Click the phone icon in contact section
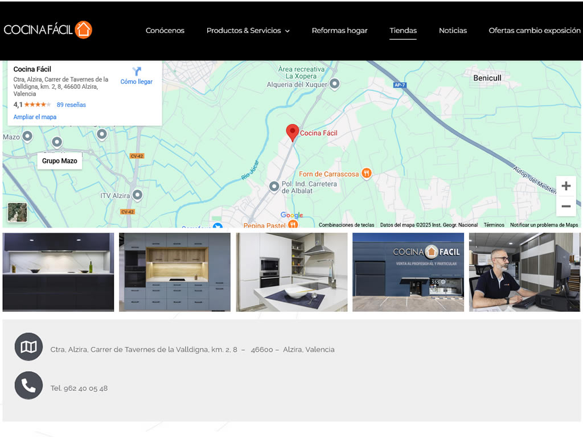The width and height of the screenshot is (583, 437). click(x=28, y=386)
